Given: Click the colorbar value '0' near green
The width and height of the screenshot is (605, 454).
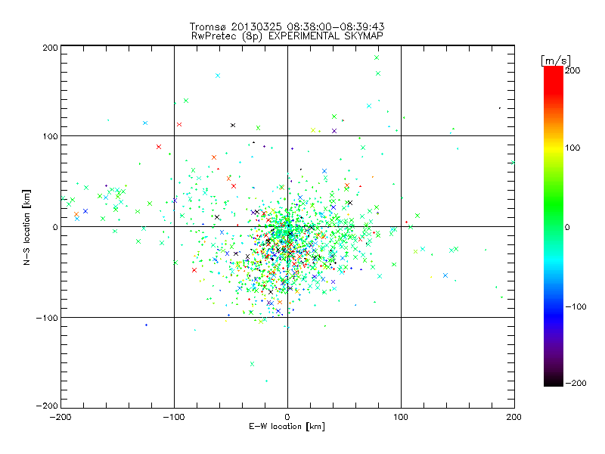Looking at the screenshot, I should pos(567,228).
